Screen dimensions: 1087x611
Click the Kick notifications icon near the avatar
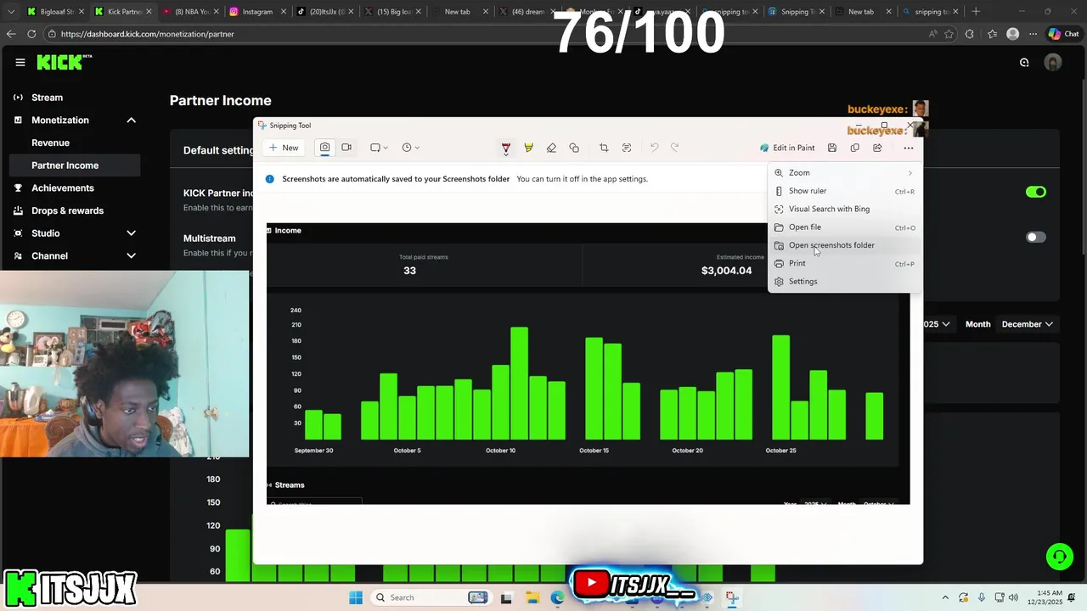(x=1024, y=62)
